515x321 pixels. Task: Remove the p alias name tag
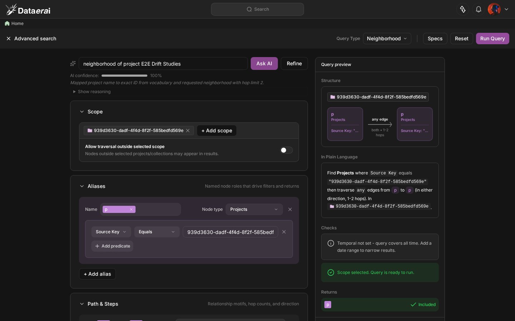click(131, 209)
